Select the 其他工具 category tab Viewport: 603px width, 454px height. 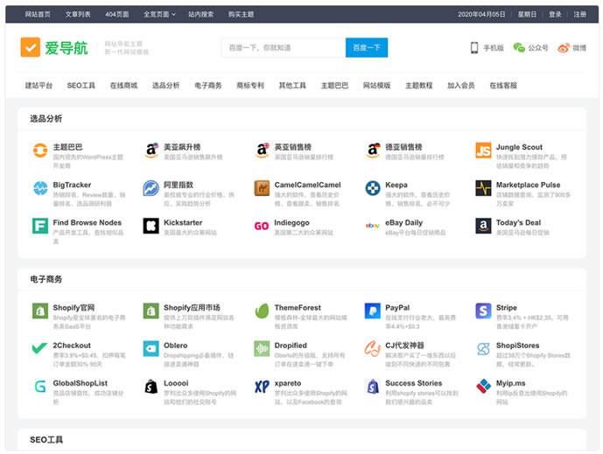point(292,86)
